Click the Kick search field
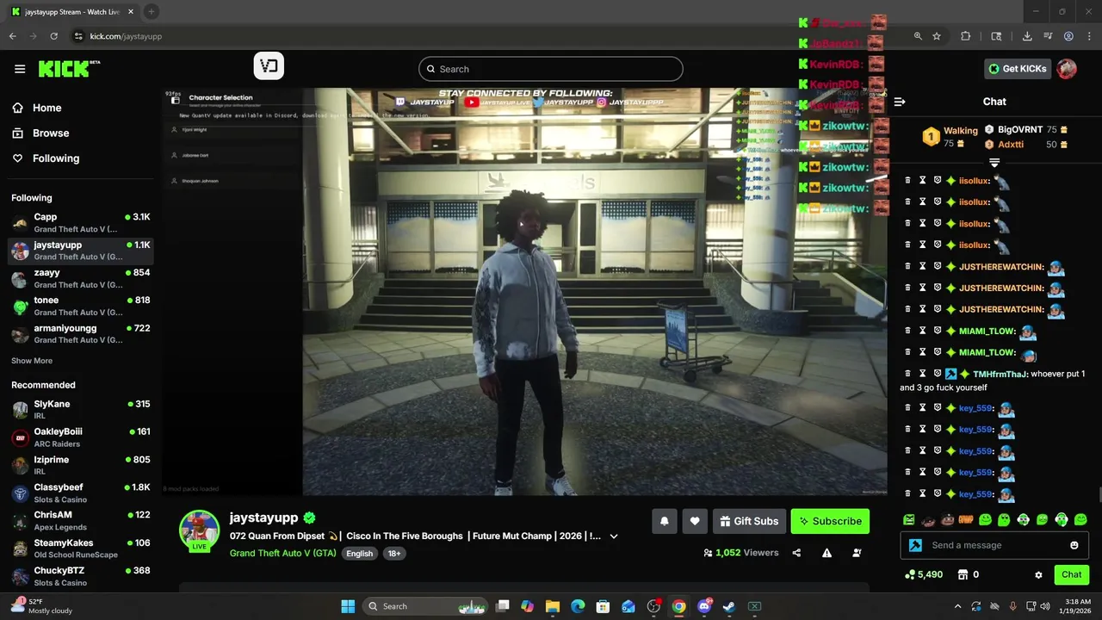Image resolution: width=1102 pixels, height=620 pixels. pyautogui.click(x=551, y=69)
